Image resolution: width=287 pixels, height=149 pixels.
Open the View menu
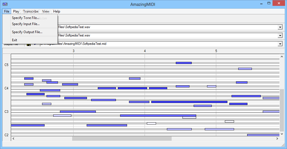coord(46,11)
